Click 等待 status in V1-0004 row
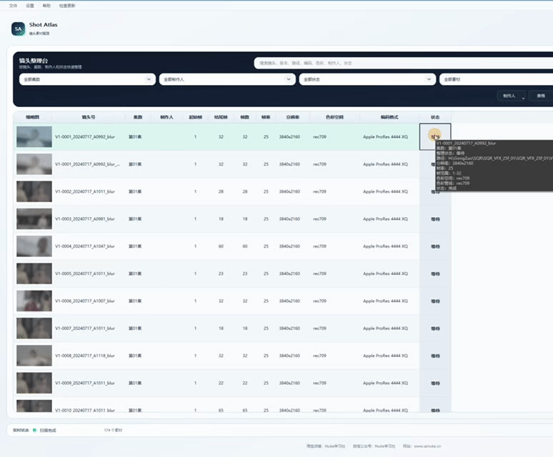Screen dimensions: 553x457 (436, 246)
